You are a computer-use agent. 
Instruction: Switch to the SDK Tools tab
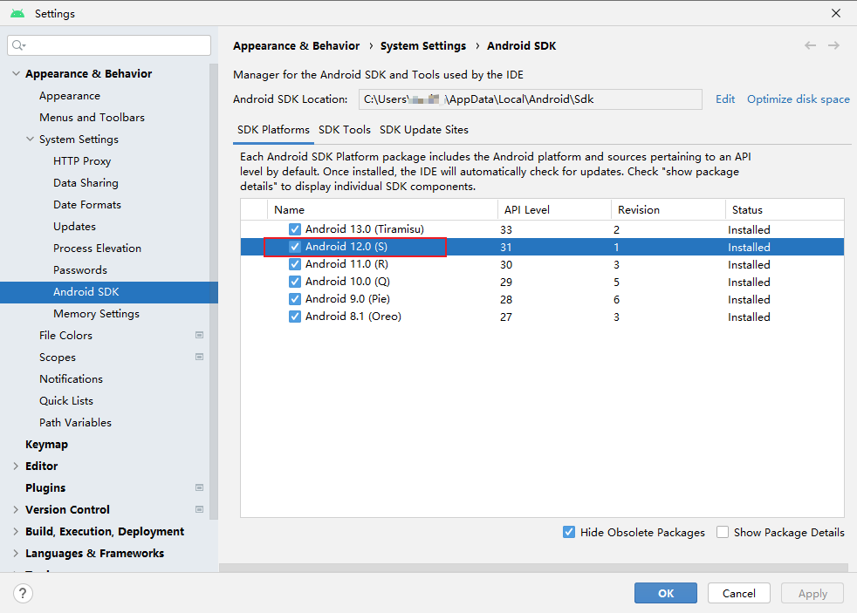[345, 130]
